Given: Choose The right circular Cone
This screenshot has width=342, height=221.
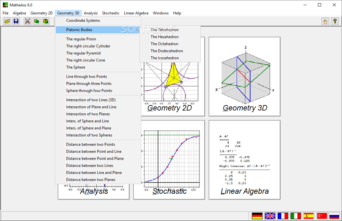Looking at the screenshot, I should tap(98, 60).
